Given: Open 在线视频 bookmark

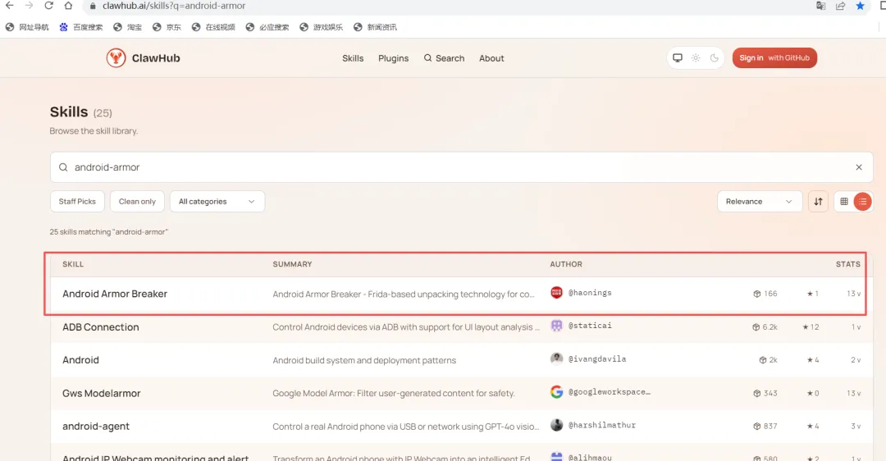Looking at the screenshot, I should [x=213, y=27].
